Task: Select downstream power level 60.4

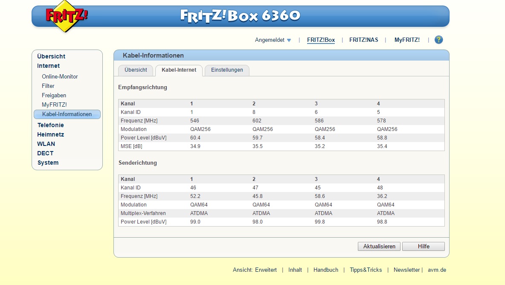Action: (195, 138)
